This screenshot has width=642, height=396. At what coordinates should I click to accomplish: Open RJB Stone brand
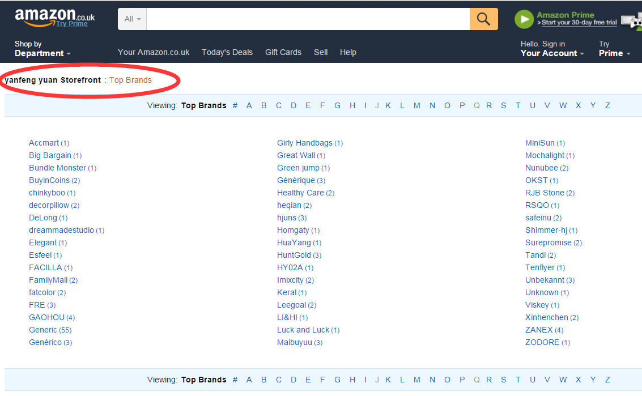[x=545, y=193]
